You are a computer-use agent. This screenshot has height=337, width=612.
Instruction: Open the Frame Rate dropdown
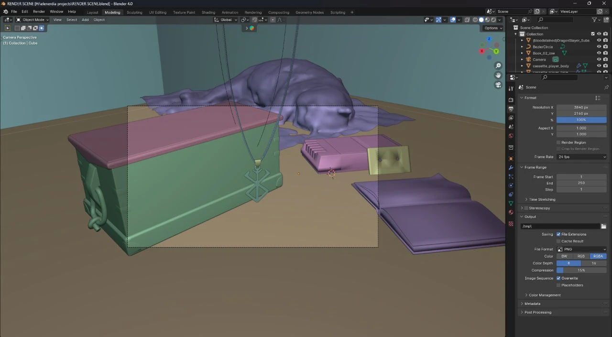coord(581,157)
